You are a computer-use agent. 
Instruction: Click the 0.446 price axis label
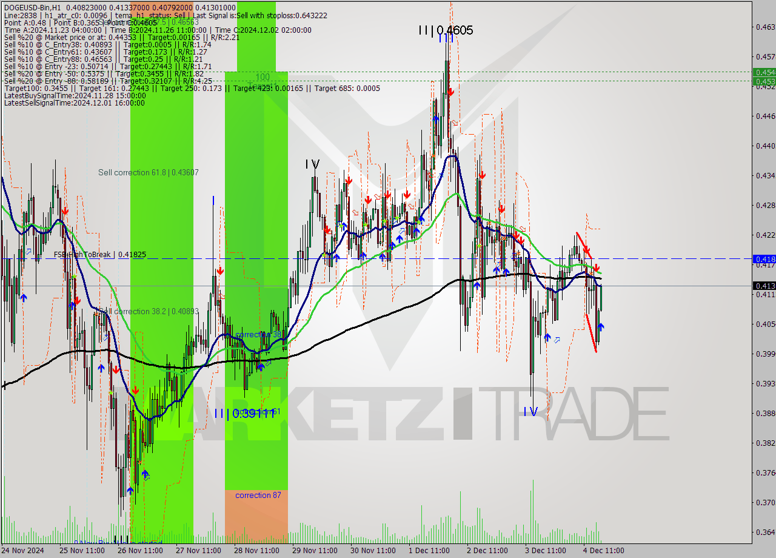coord(765,116)
